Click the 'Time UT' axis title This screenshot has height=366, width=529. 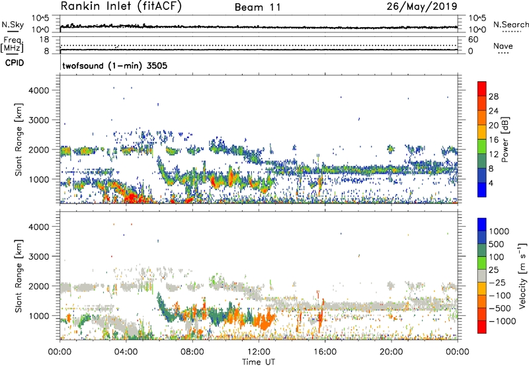259,362
